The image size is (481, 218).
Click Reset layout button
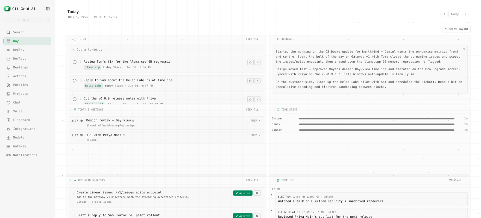(456, 29)
